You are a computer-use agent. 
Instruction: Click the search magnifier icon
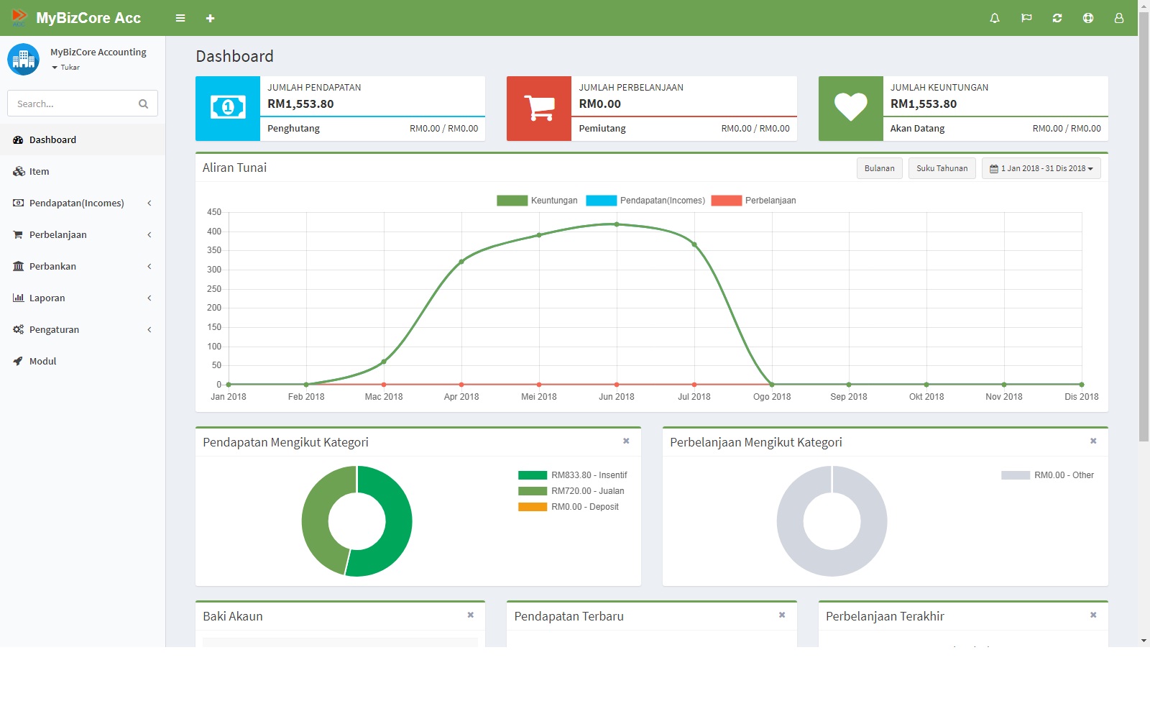pos(143,104)
